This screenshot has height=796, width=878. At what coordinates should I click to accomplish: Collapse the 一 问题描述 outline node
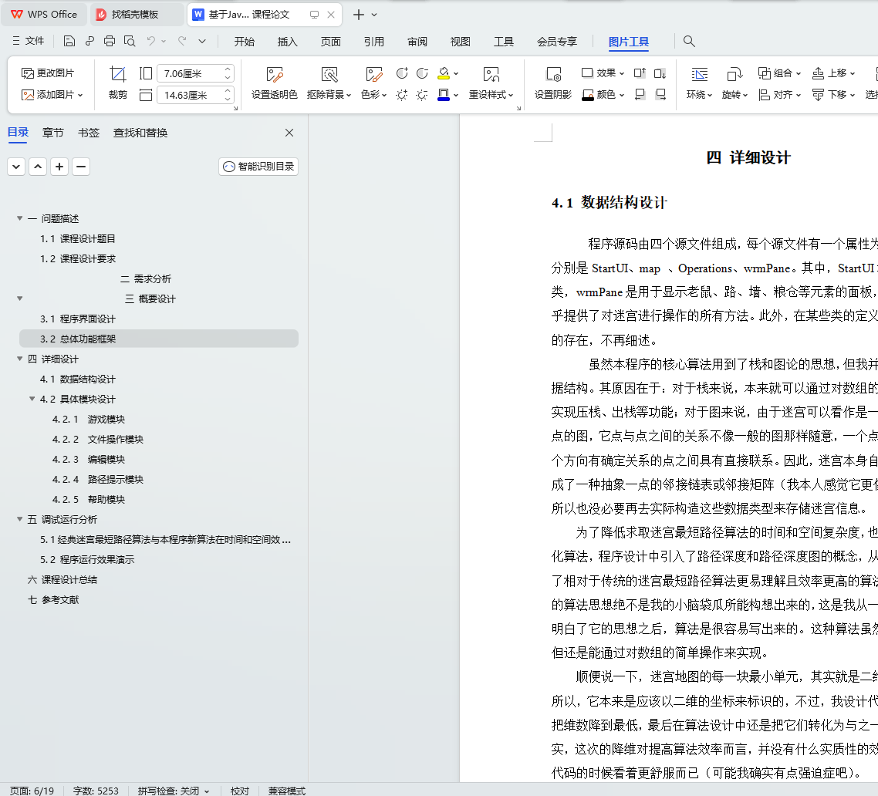19,218
